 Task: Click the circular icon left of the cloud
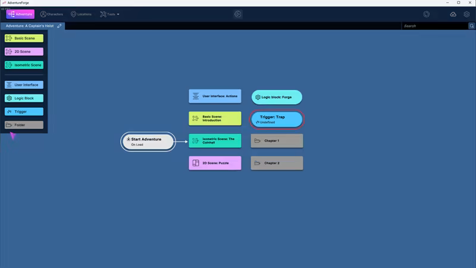point(427,14)
